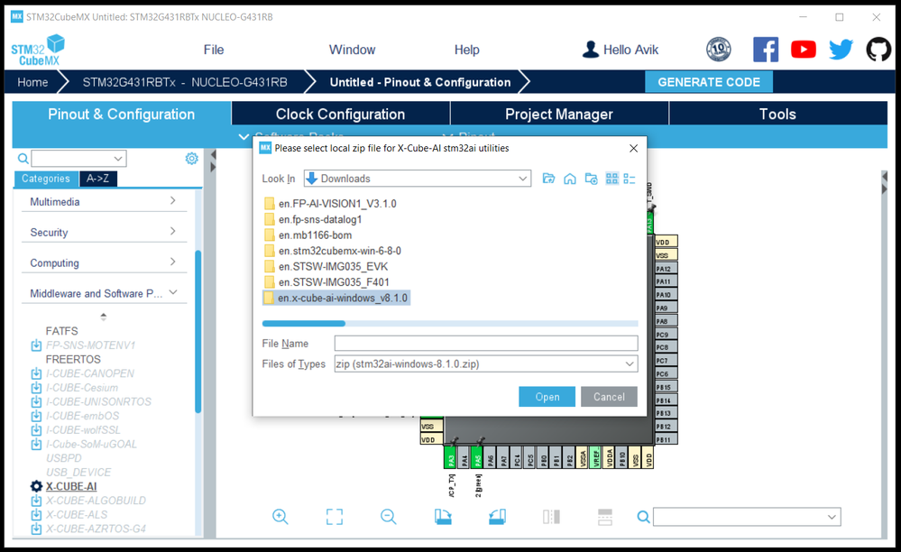
Task: Select the Pinout & Configuration tab
Action: 121,114
